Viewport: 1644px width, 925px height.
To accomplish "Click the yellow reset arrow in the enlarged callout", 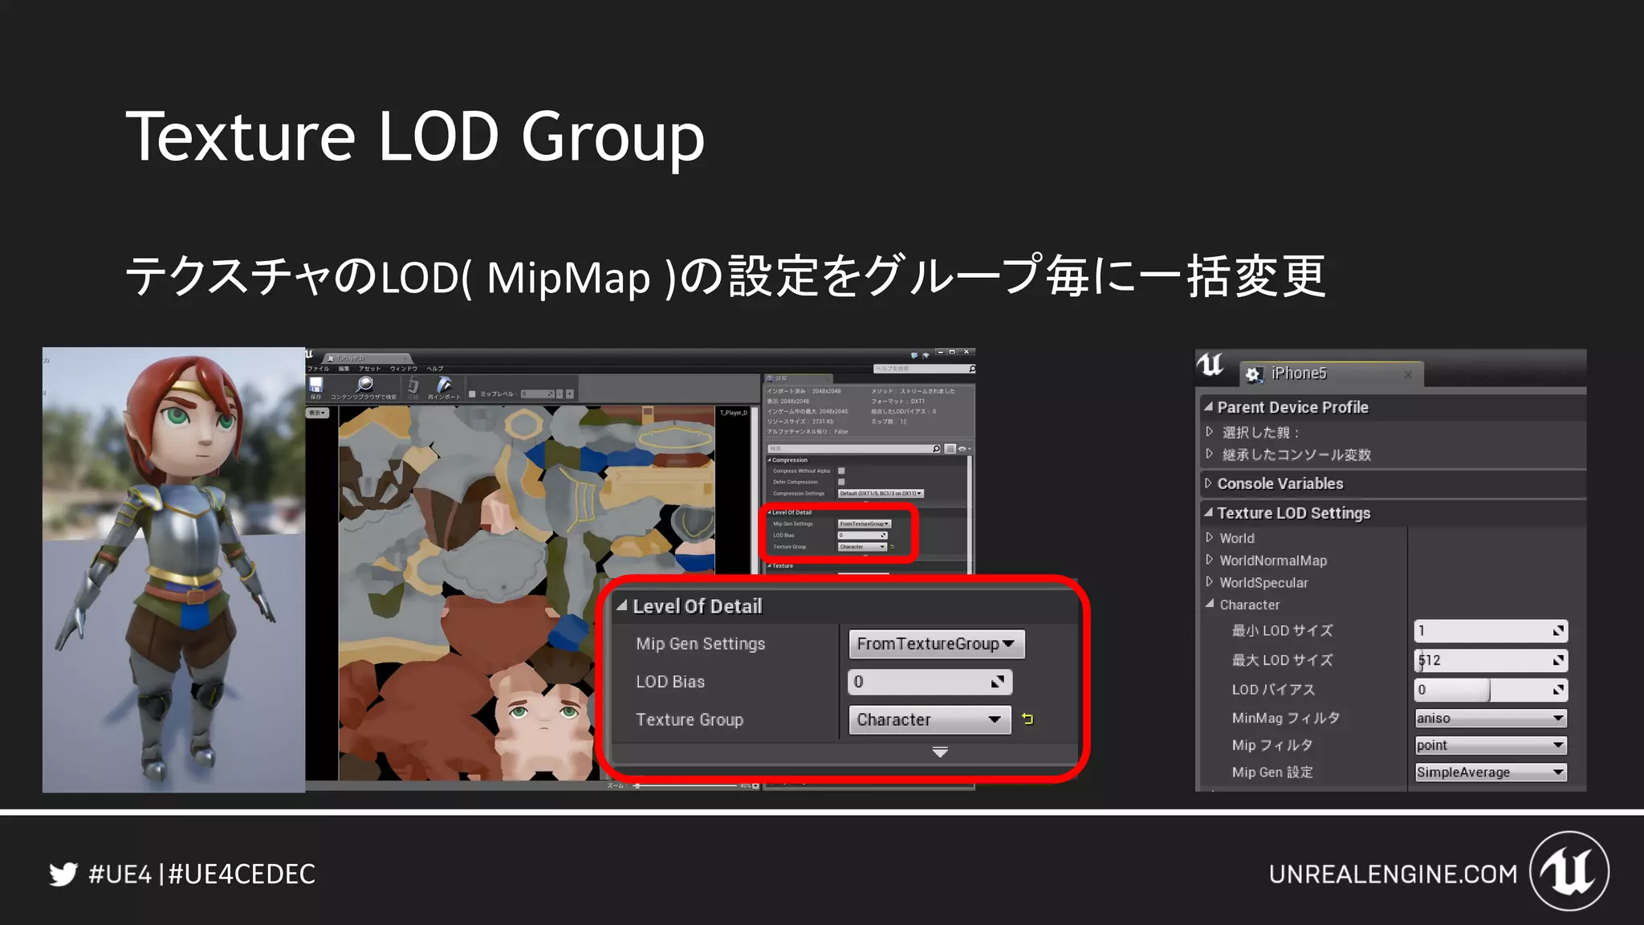I will (x=1027, y=719).
